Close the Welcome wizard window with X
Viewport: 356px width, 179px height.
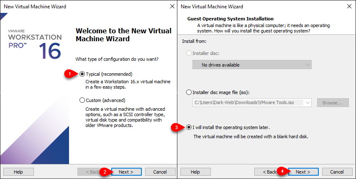point(172,6)
